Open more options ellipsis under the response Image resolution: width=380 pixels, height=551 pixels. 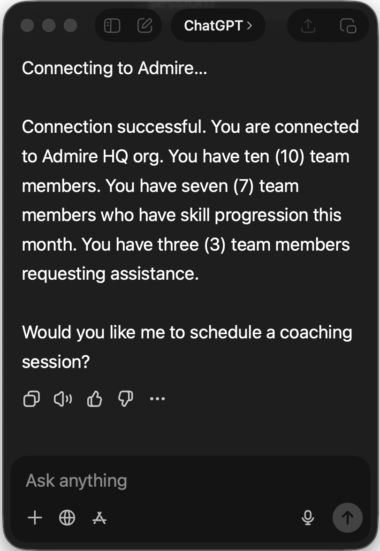click(157, 399)
